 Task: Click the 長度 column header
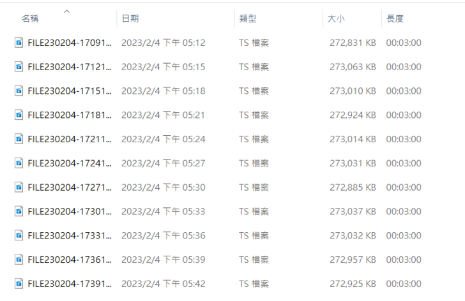point(395,18)
